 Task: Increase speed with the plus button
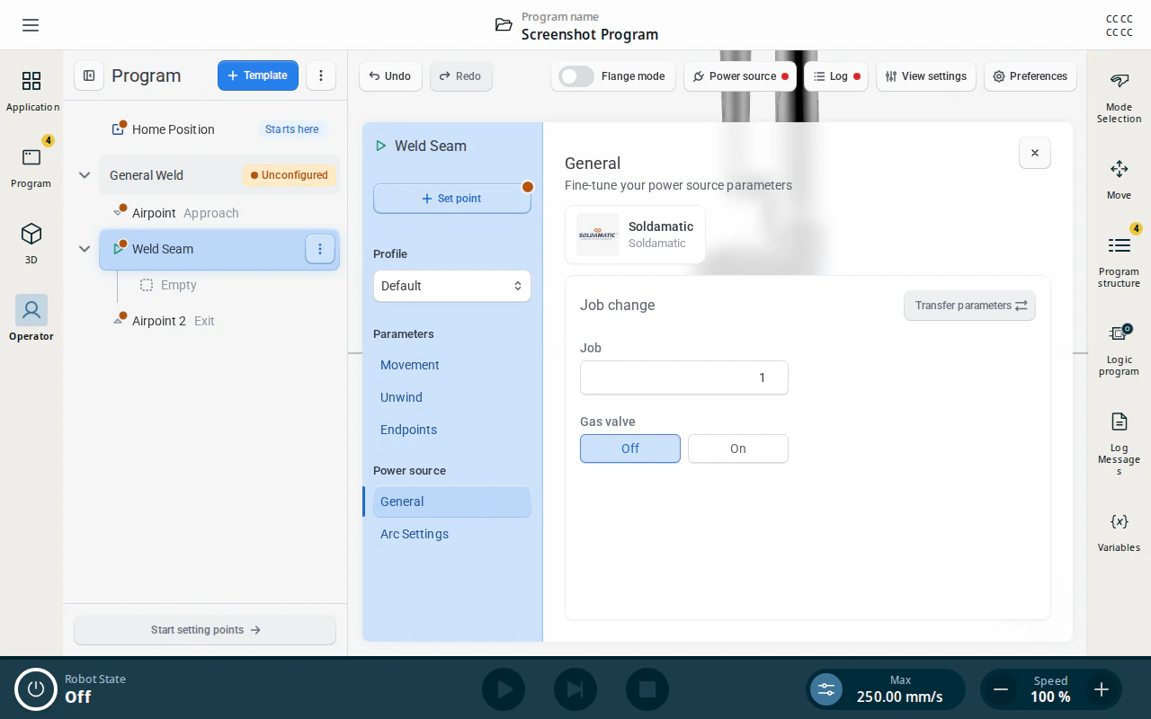pos(1102,689)
